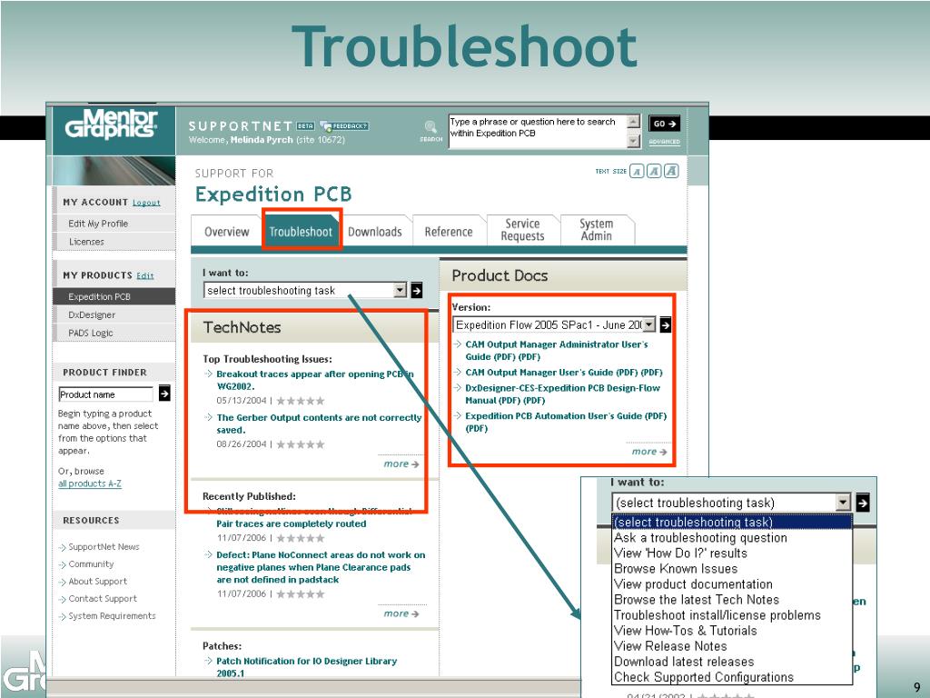
Task: Open all products A-Z link
Action: coord(90,484)
